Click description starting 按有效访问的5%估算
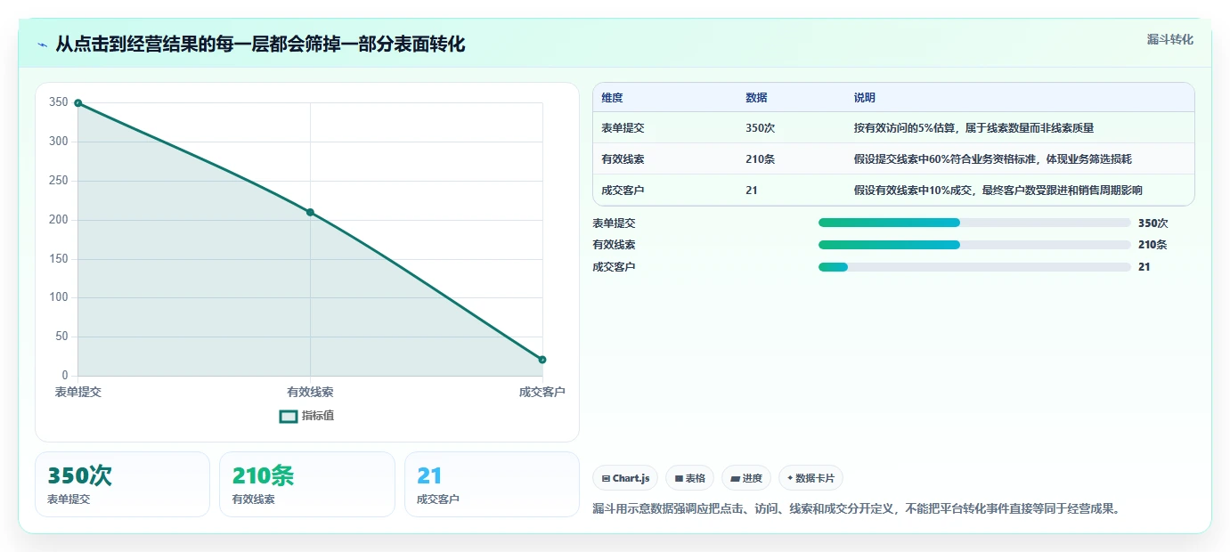 [973, 128]
